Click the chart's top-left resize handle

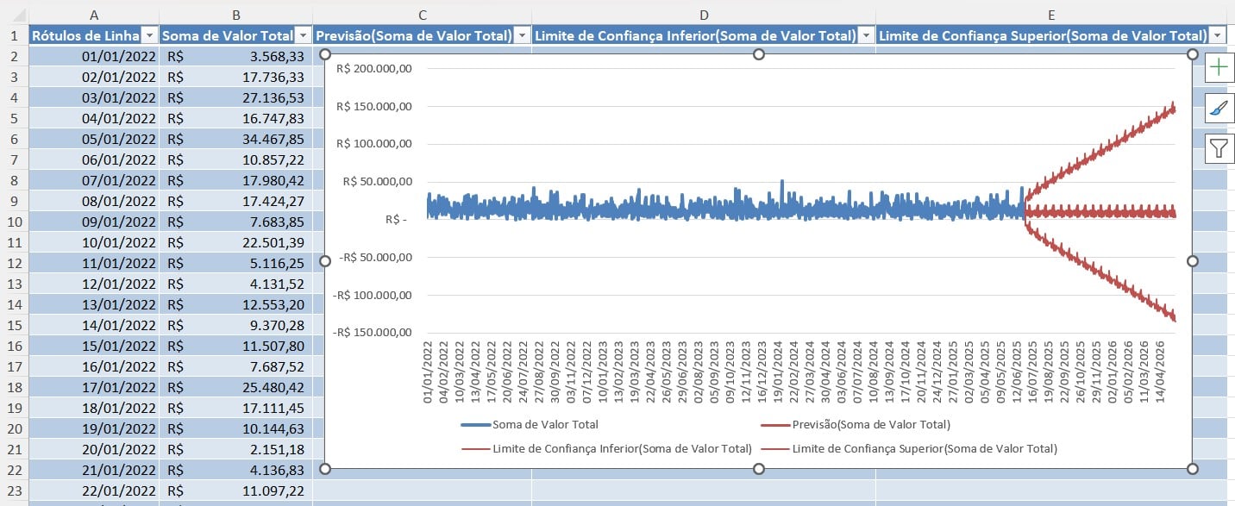[x=325, y=54]
